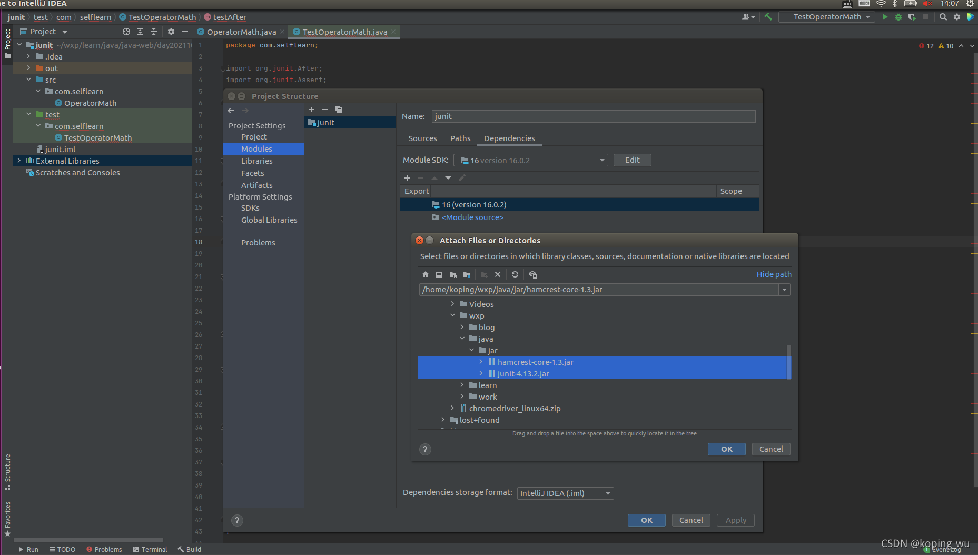This screenshot has height=555, width=978.
Task: Build project with the hammer icon
Action: coord(768,17)
